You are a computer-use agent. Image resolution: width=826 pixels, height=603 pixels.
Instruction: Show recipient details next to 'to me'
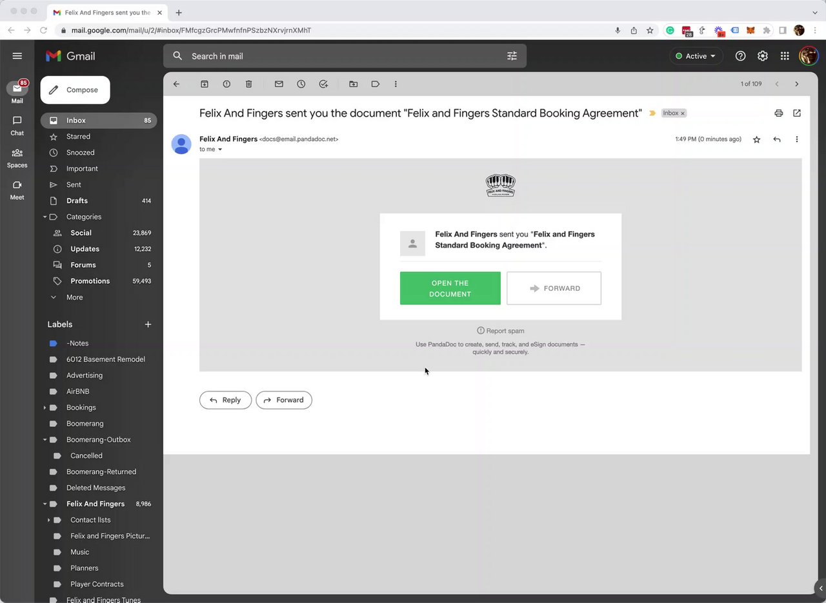pos(220,150)
